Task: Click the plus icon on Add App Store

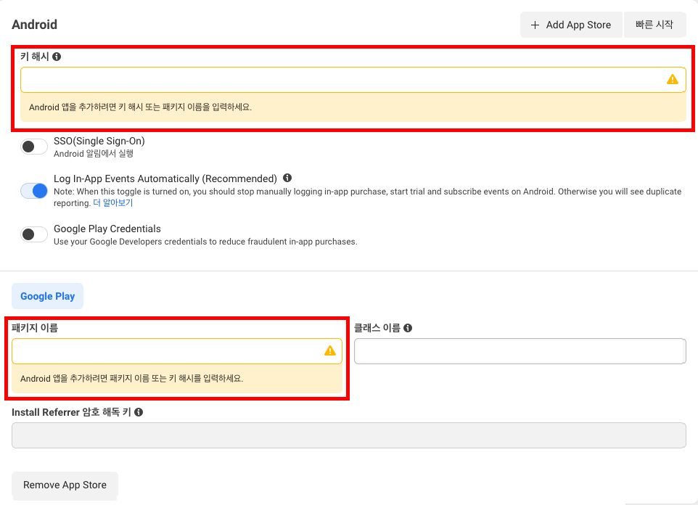Action: tap(535, 25)
